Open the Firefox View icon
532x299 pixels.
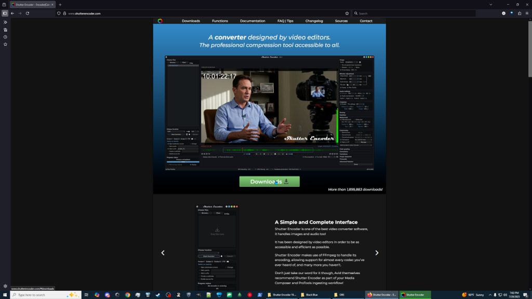[x=4, y=5]
